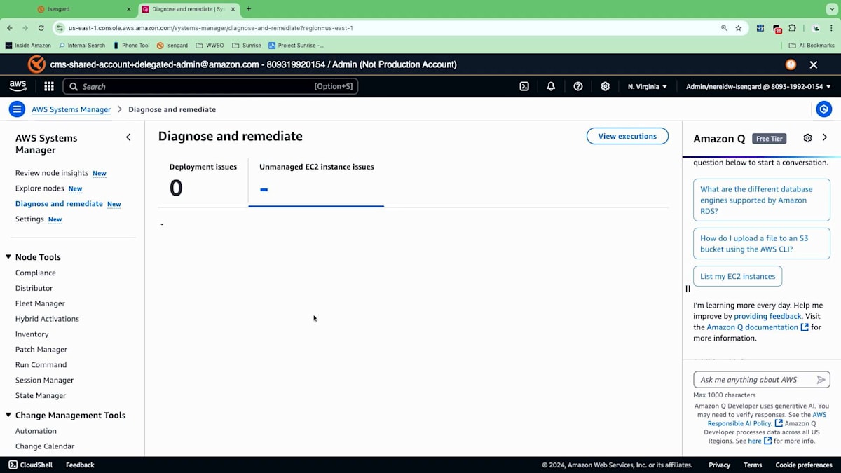This screenshot has width=841, height=473.
Task: Open Fleet Manager
Action: click(x=40, y=303)
